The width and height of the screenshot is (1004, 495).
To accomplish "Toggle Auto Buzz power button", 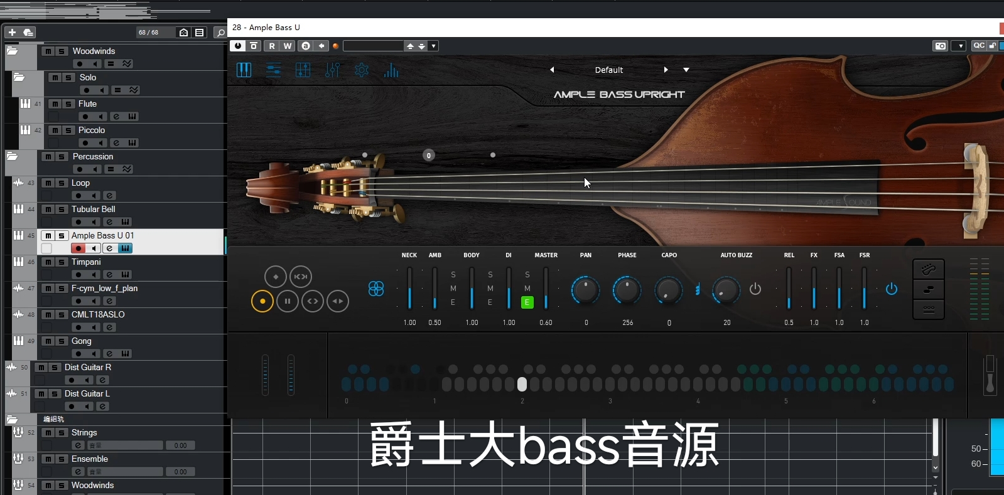I will coord(755,289).
